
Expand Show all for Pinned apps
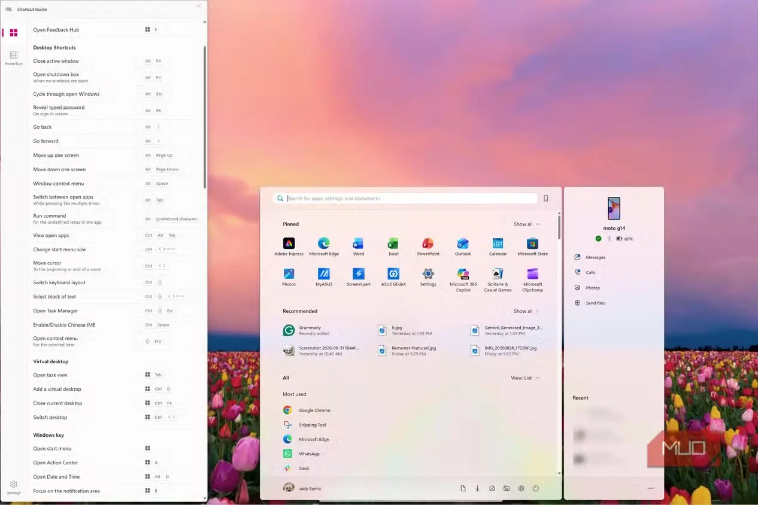pyautogui.click(x=526, y=224)
